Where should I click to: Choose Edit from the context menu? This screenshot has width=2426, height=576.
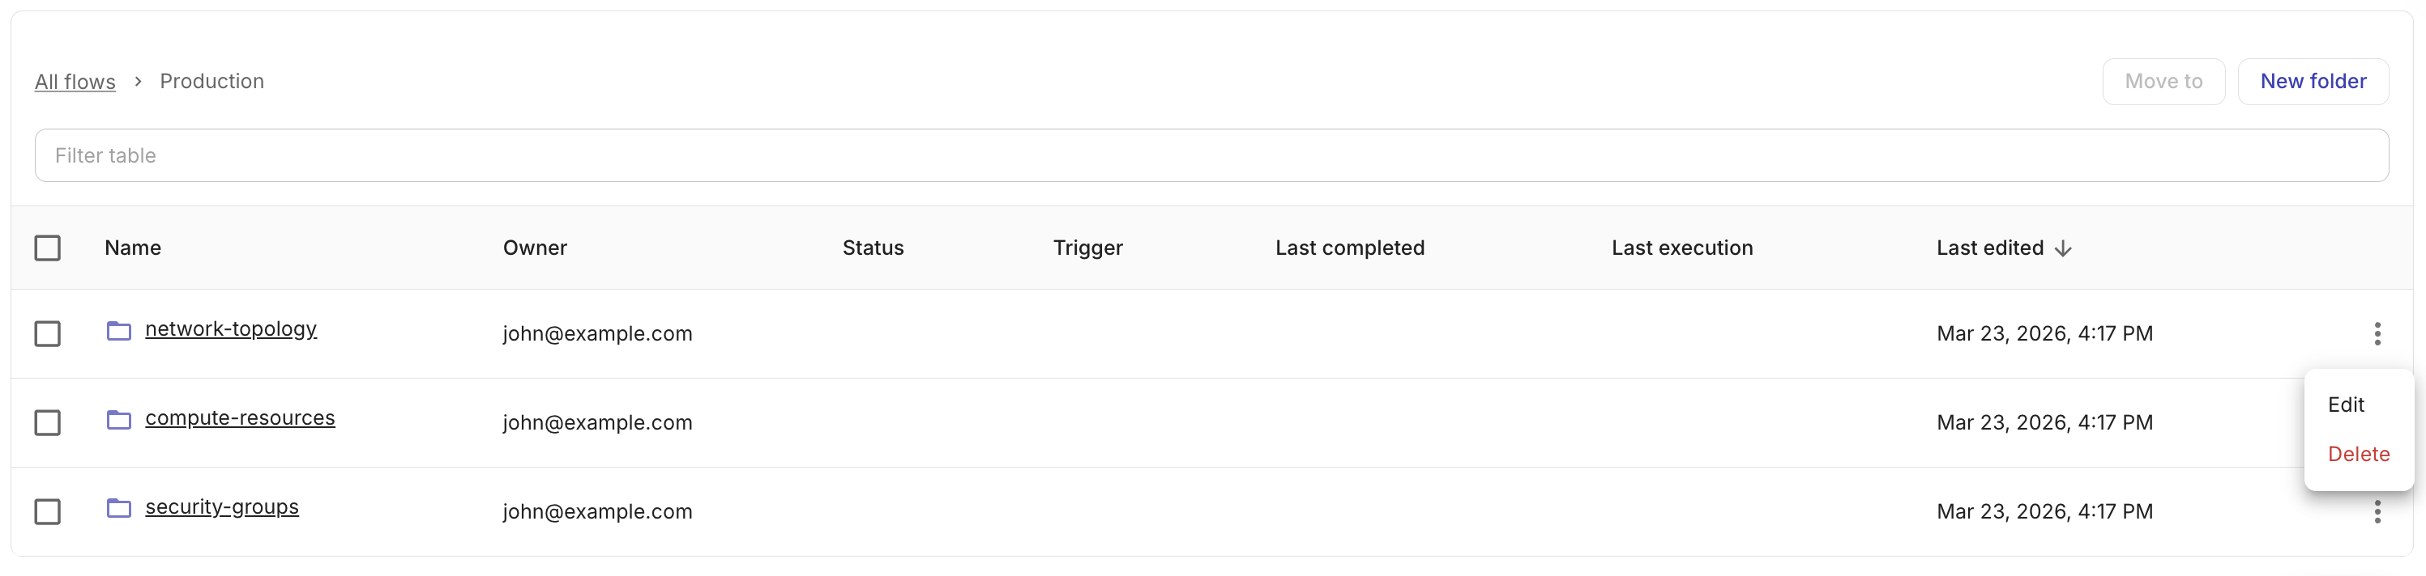(2345, 405)
